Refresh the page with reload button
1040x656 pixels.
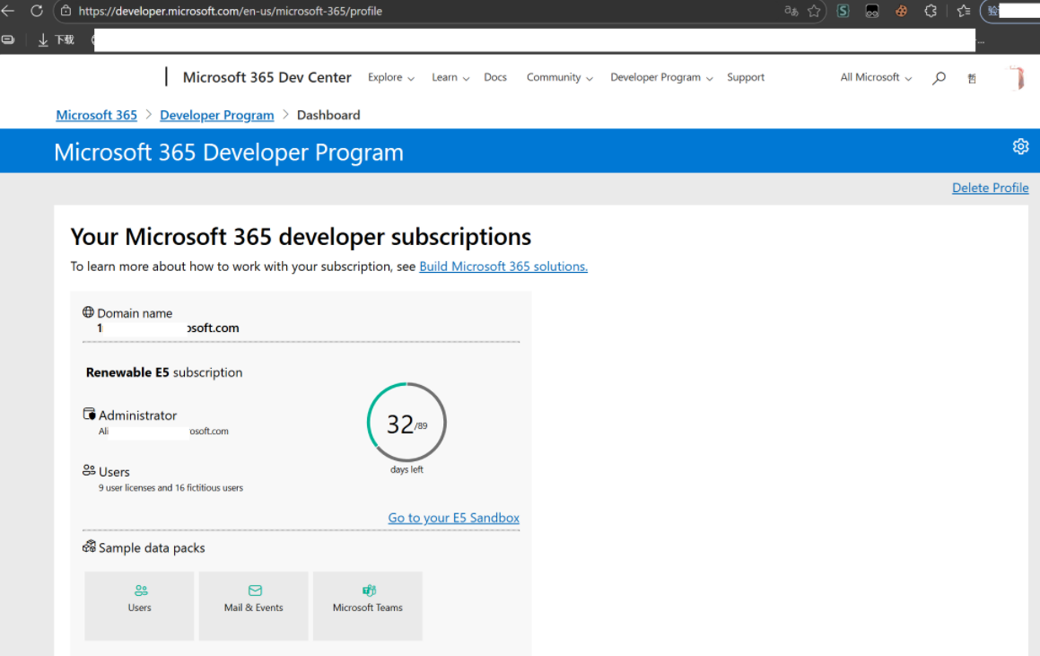[x=37, y=12]
